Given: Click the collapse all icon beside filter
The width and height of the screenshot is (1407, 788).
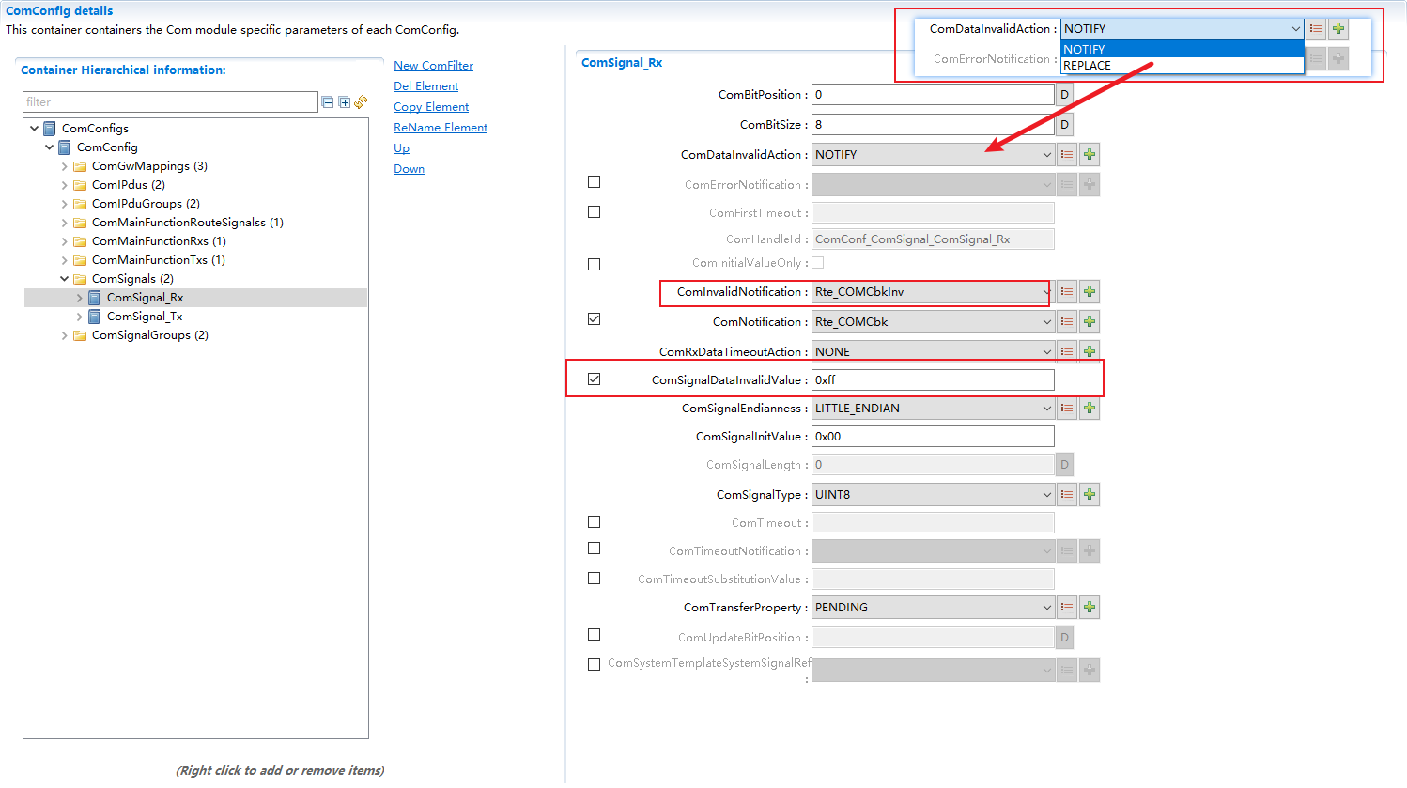Looking at the screenshot, I should pos(328,102).
